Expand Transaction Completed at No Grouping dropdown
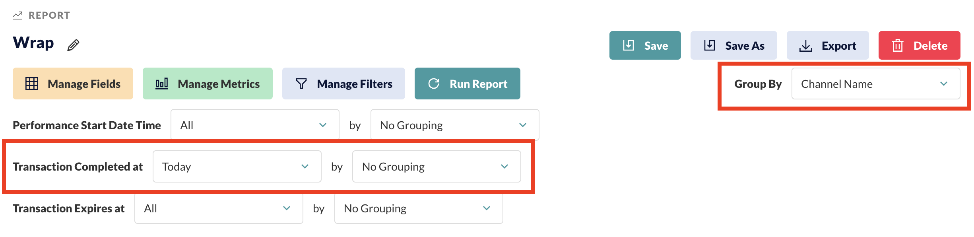This screenshot has width=974, height=237. [x=437, y=166]
